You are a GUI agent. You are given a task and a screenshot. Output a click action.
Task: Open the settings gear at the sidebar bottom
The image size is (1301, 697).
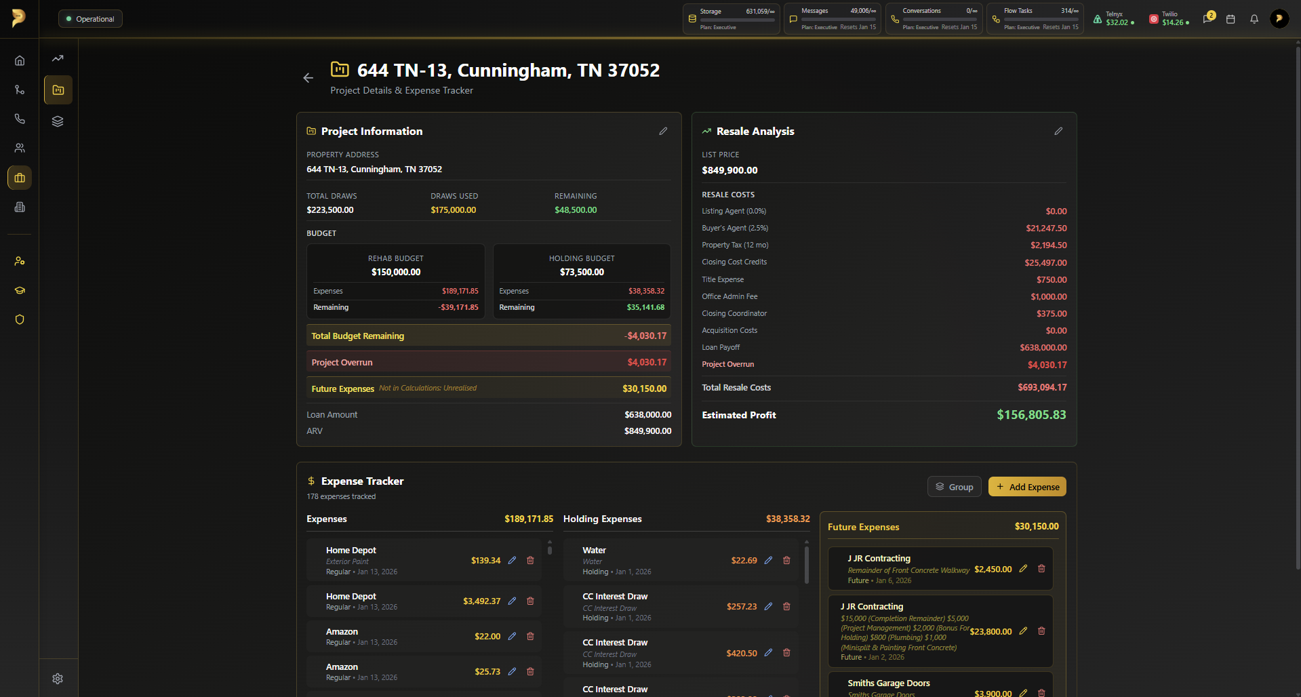tap(58, 679)
